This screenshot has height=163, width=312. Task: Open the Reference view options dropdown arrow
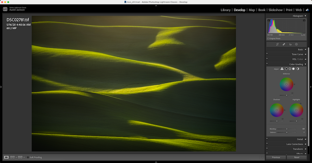click(16, 157)
